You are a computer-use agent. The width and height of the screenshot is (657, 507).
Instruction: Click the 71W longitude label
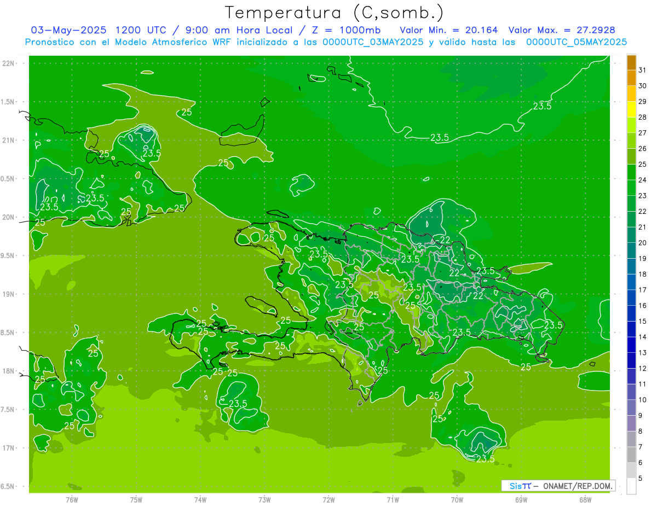pos(393,500)
